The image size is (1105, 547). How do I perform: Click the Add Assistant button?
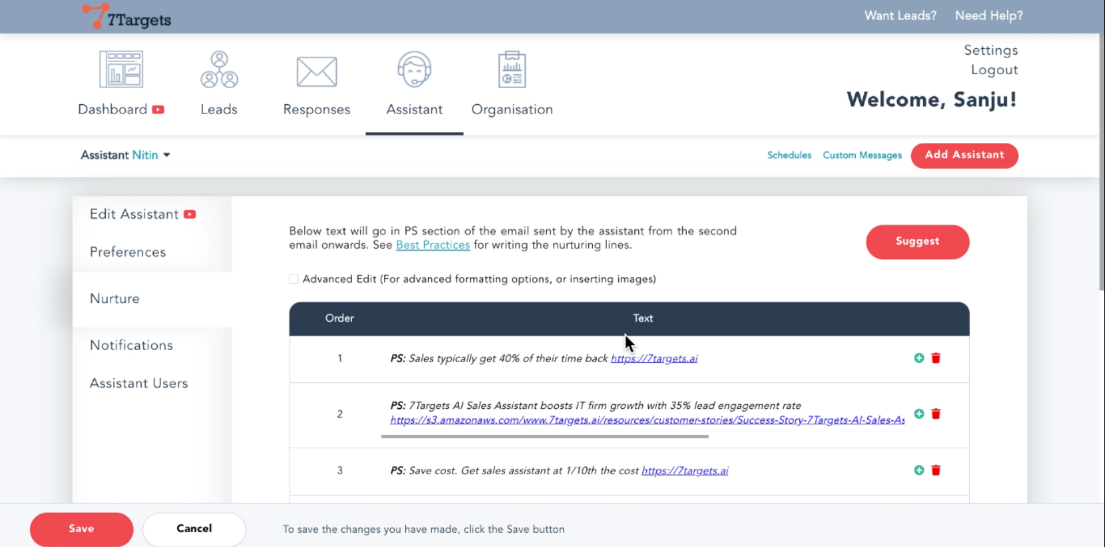click(x=964, y=155)
